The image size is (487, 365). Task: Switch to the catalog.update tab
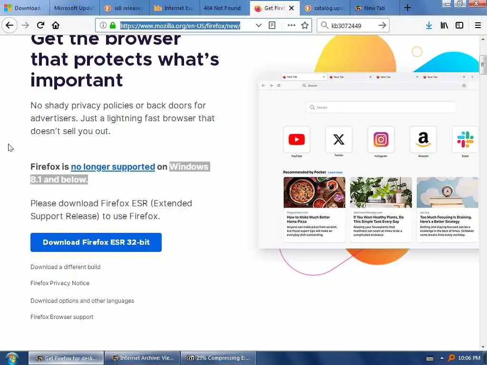click(324, 8)
